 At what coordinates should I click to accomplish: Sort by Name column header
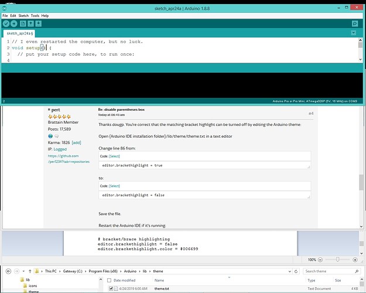(x=159, y=280)
